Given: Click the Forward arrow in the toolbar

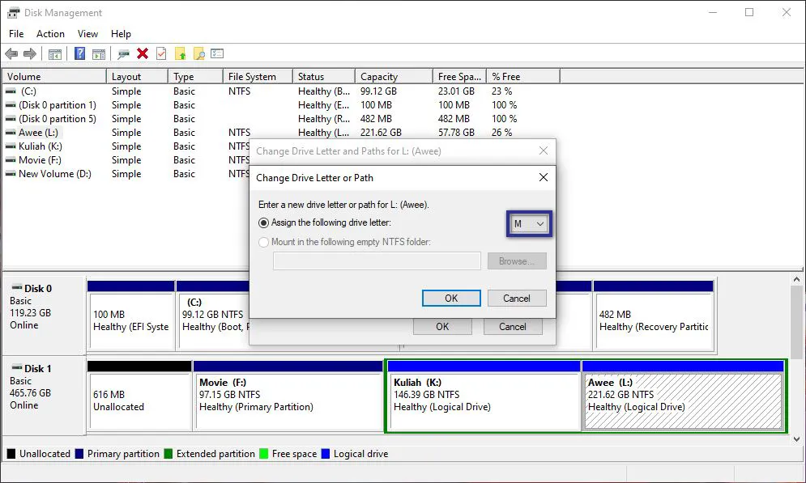Looking at the screenshot, I should (30, 54).
